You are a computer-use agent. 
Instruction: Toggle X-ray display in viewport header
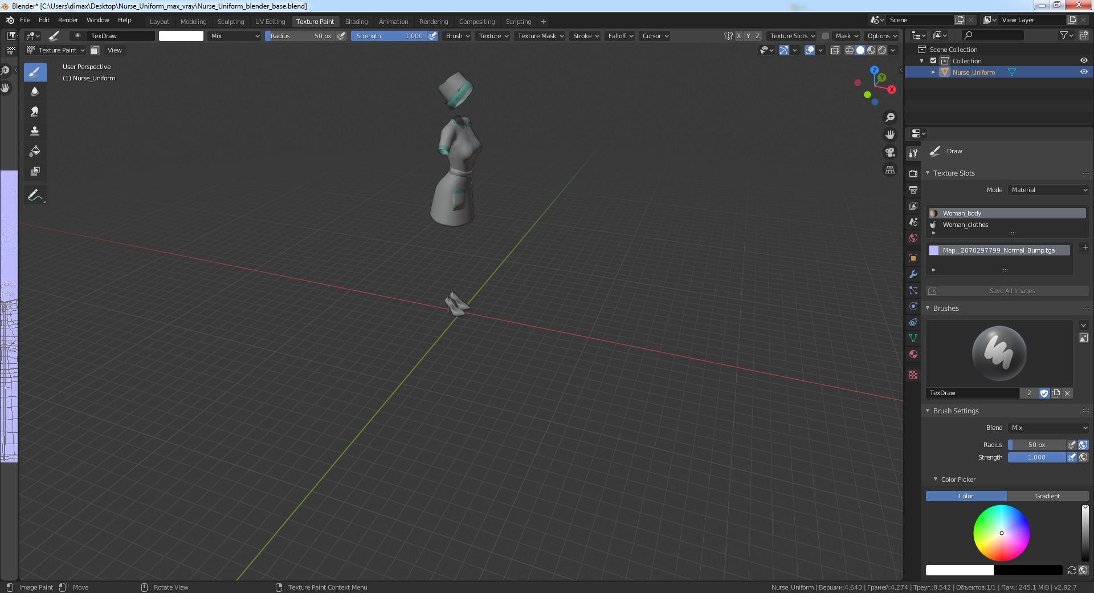point(835,50)
